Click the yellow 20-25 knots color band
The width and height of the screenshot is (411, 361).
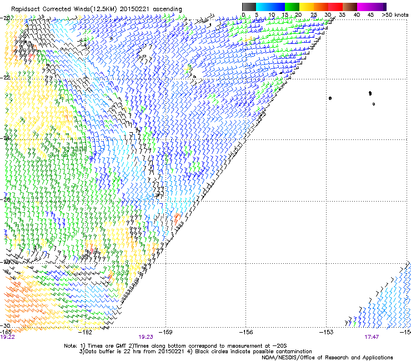click(307, 7)
